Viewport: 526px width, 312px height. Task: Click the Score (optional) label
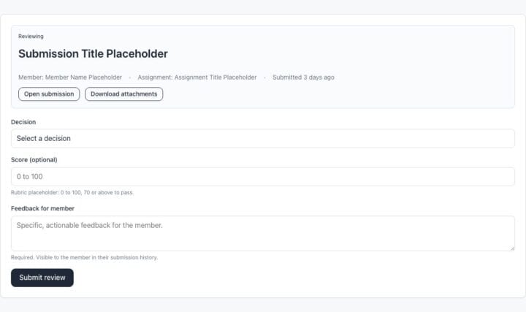coord(34,160)
